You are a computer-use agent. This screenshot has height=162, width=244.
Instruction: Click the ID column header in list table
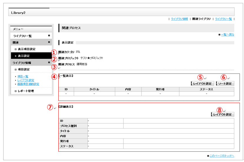tap(66, 89)
